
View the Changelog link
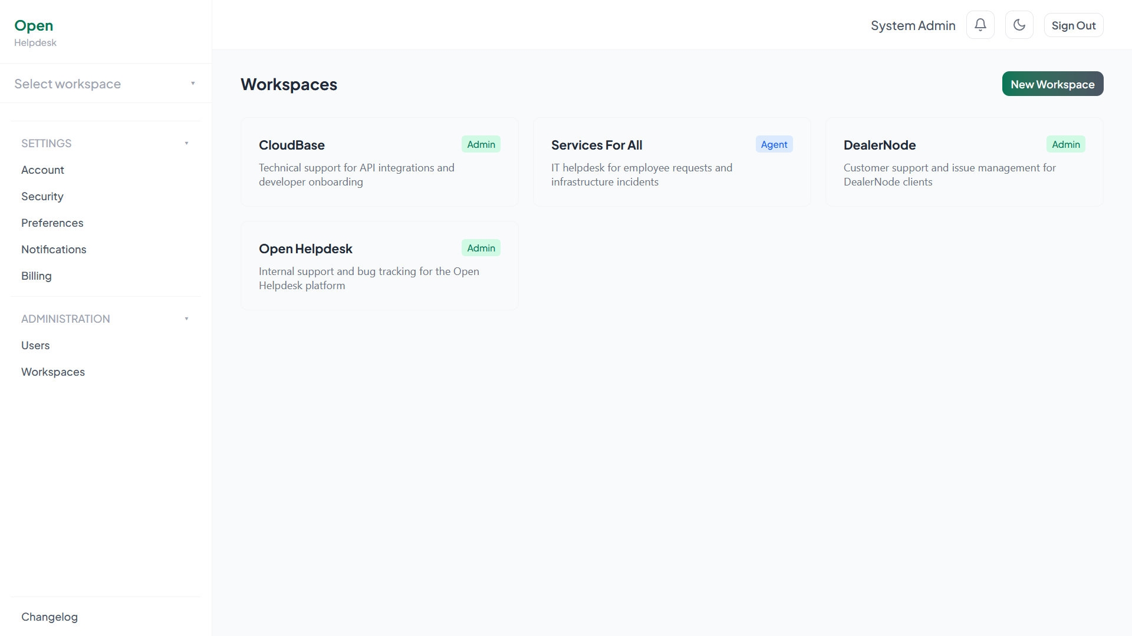click(x=50, y=617)
